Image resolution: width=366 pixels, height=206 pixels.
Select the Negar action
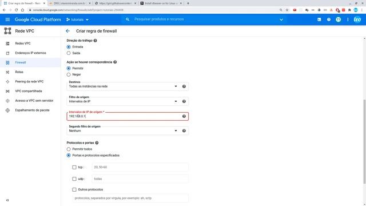click(69, 74)
